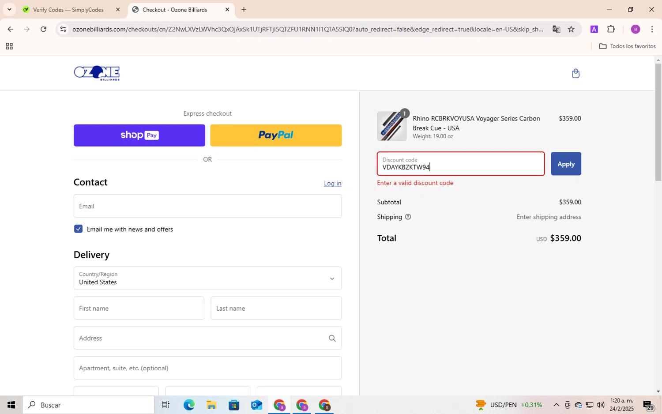Open the Windows Start menu

click(11, 405)
